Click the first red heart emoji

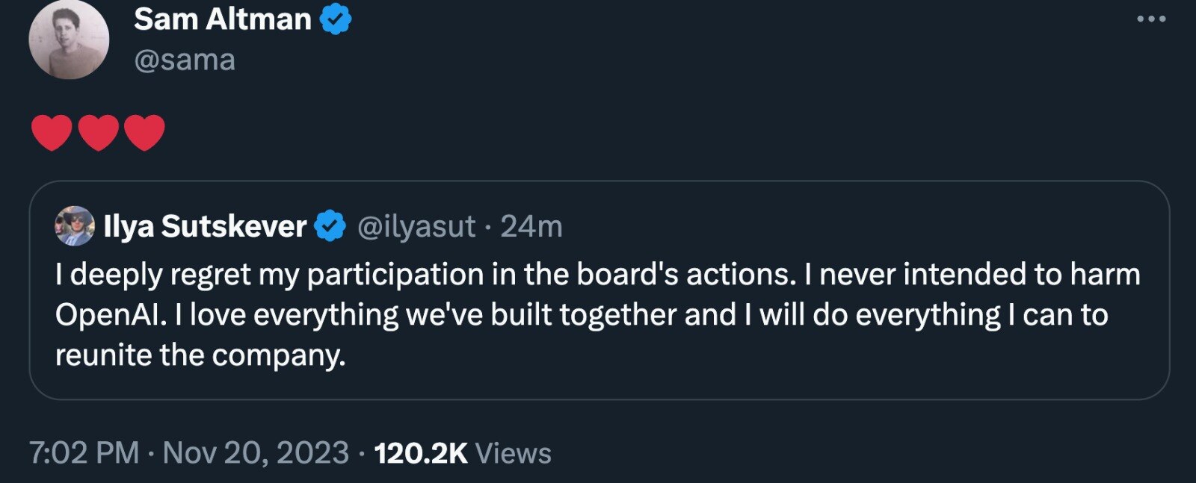52,133
